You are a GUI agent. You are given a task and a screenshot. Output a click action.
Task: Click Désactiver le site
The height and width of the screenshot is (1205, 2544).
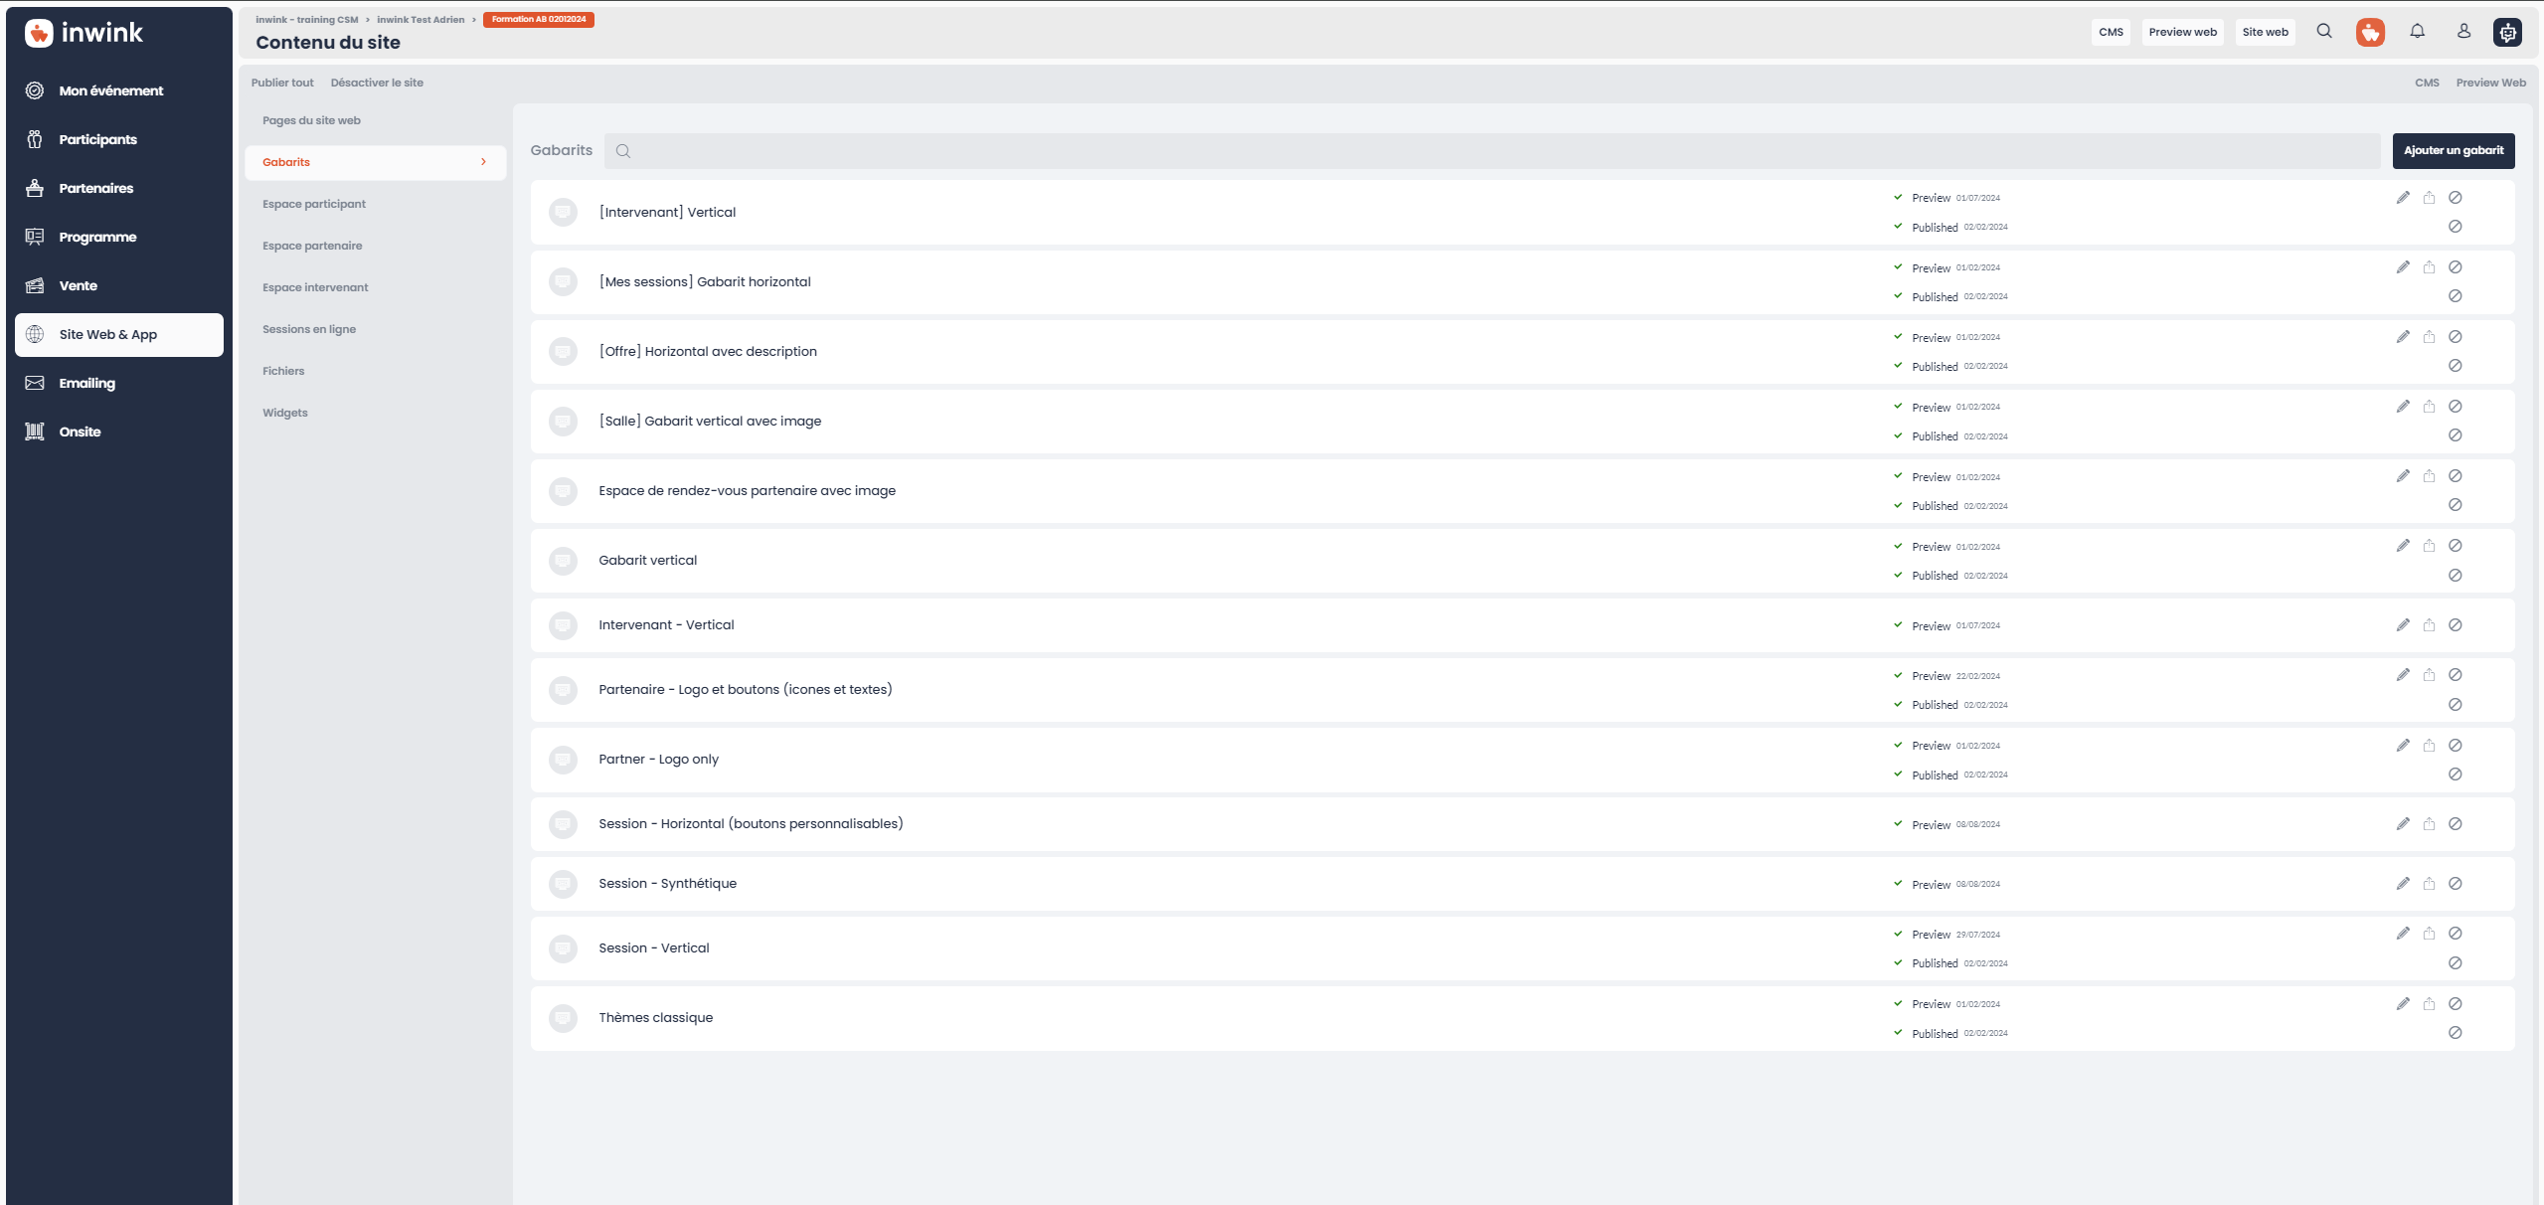point(377,83)
